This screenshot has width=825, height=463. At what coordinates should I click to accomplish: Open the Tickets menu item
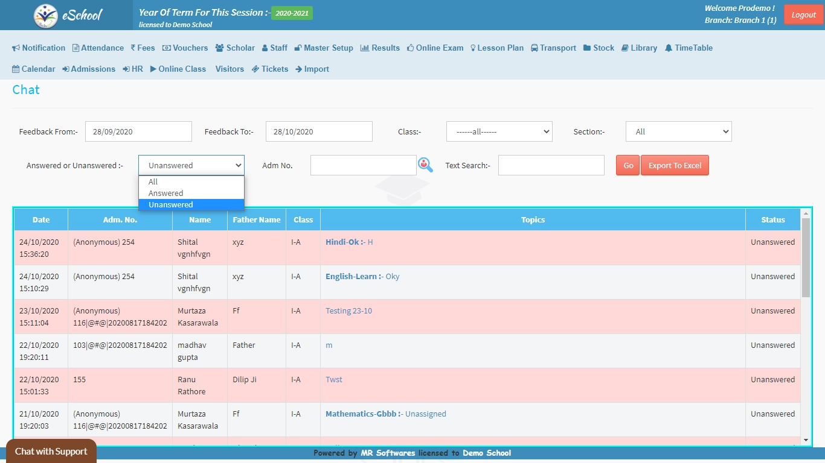270,69
